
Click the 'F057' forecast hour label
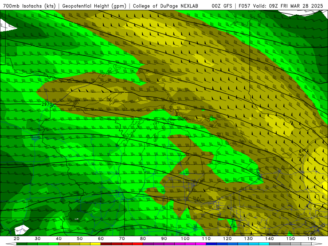tap(244, 6)
